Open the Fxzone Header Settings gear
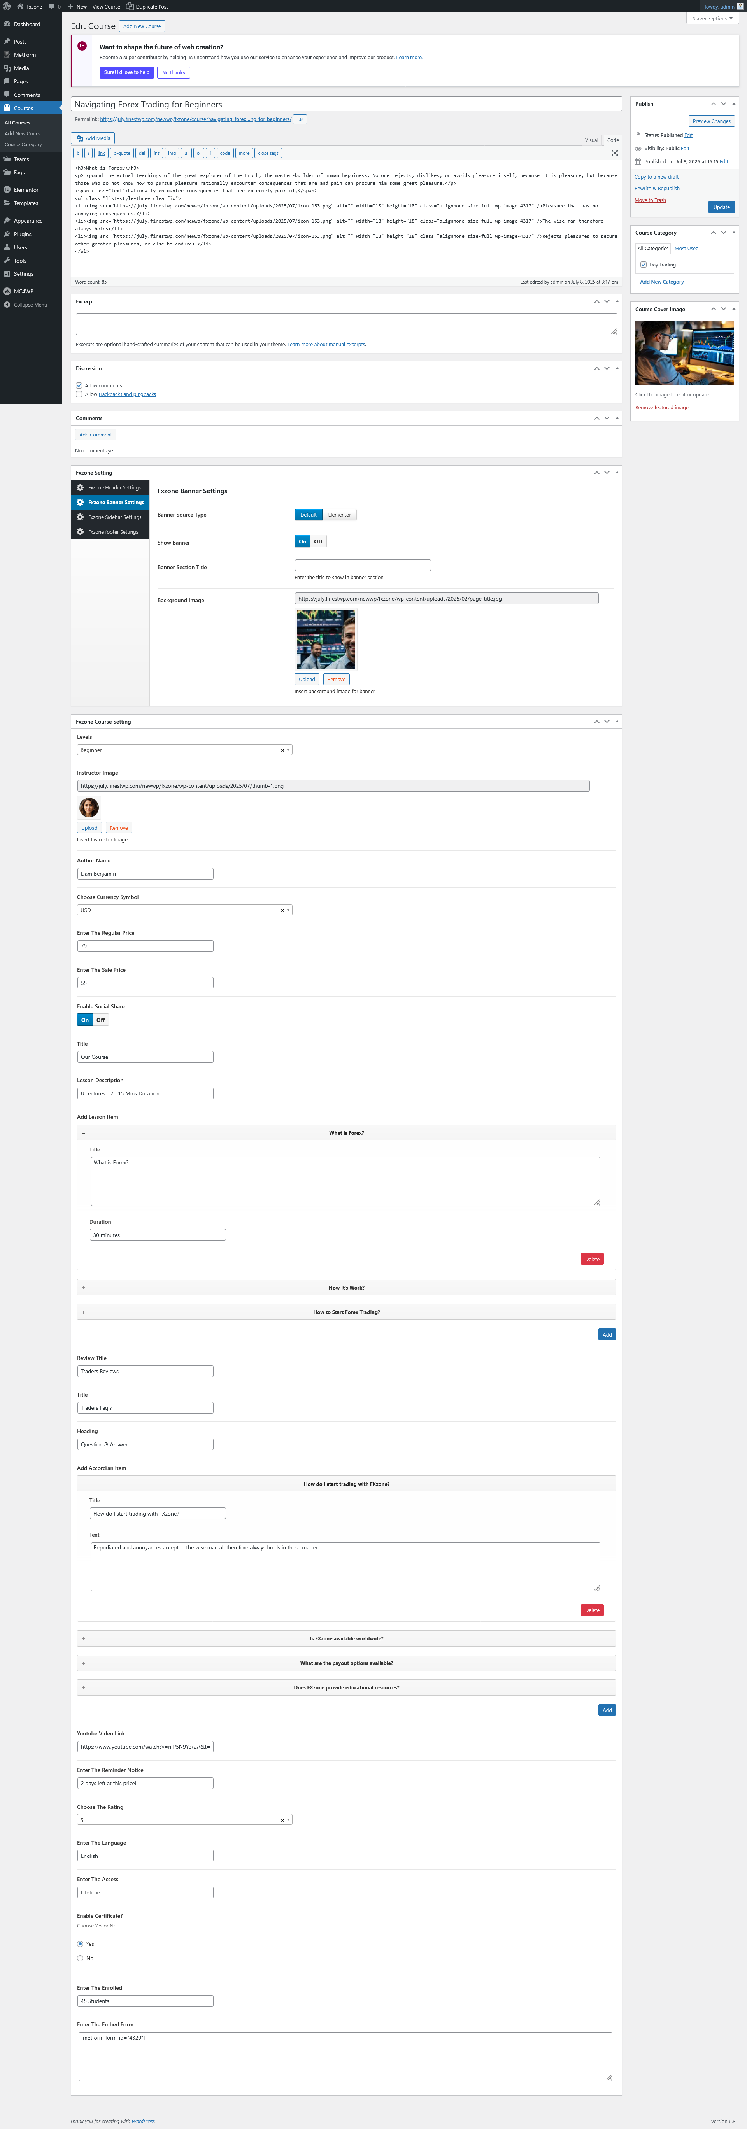747x2129 pixels. [80, 488]
